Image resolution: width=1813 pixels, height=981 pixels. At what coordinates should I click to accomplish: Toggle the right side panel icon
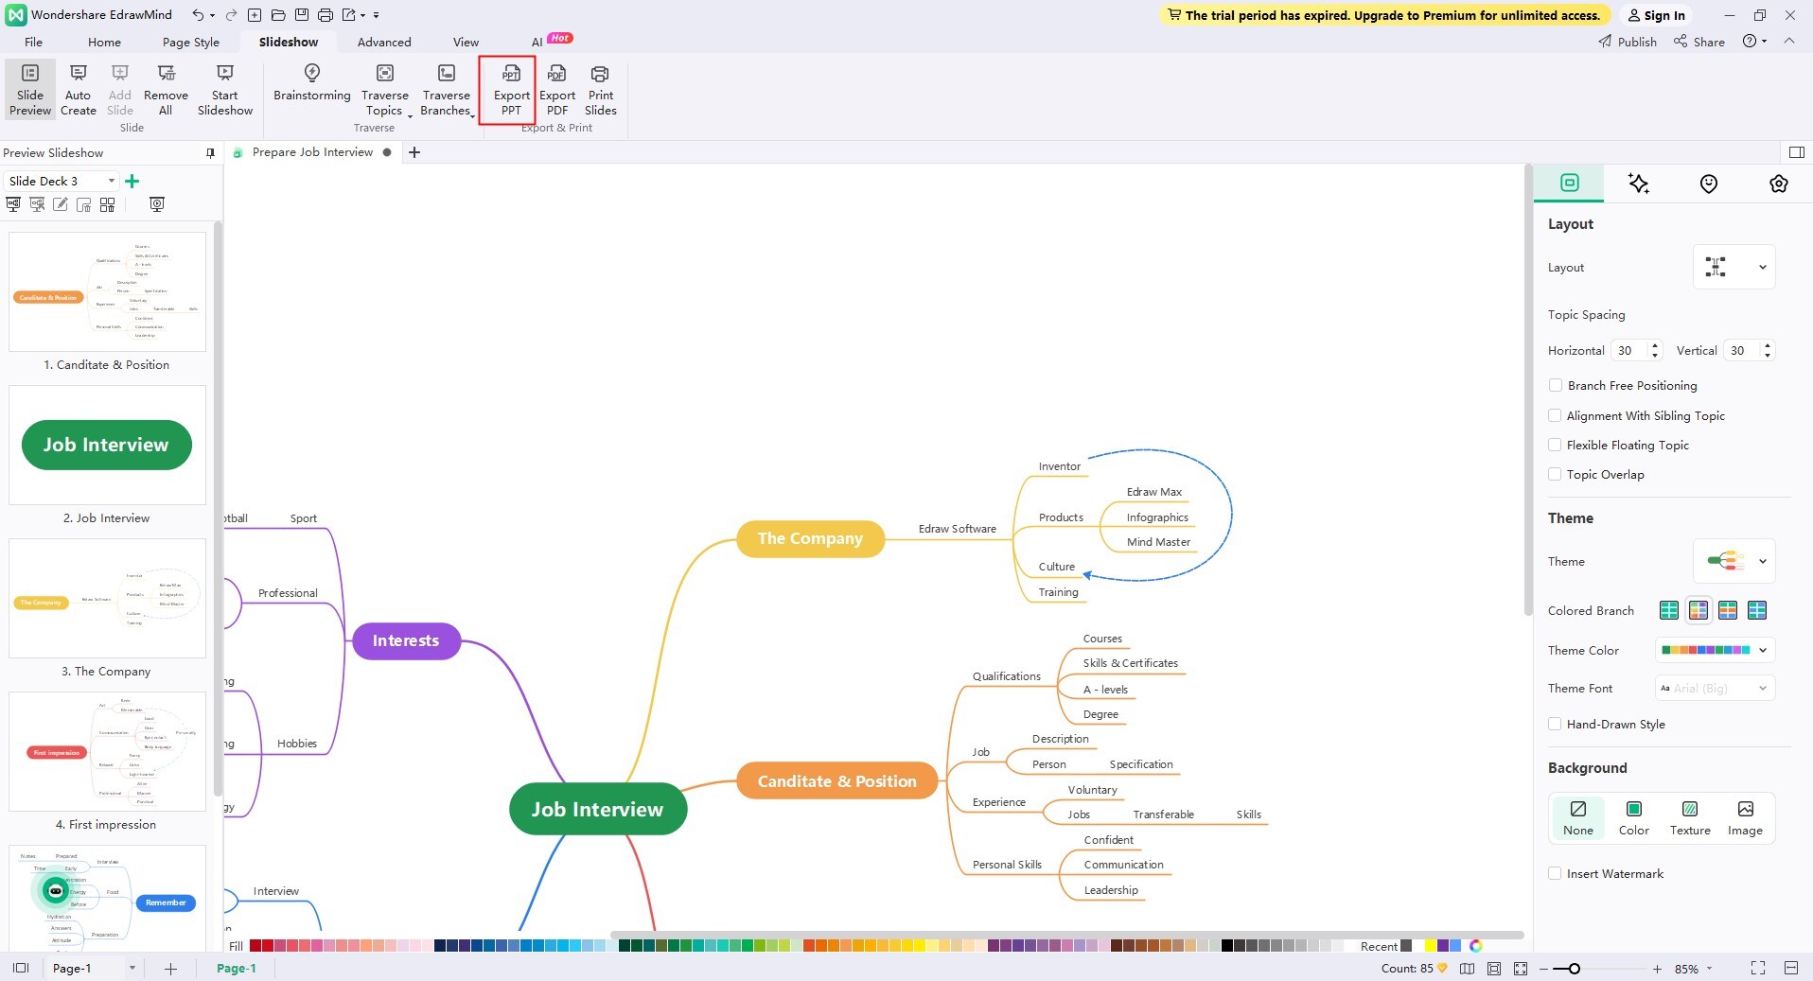click(x=1797, y=152)
